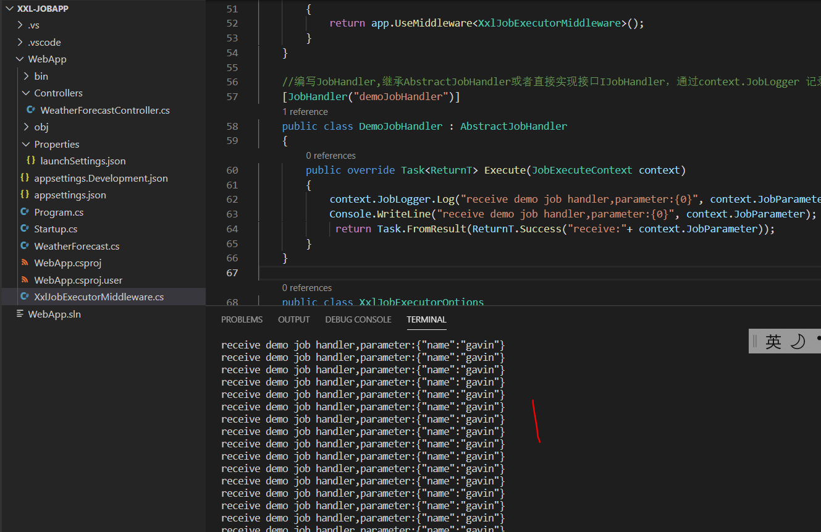The height and width of the screenshot is (532, 821).
Task: Click XxlJobExecutorOptions class name on line 68
Action: [x=422, y=303]
